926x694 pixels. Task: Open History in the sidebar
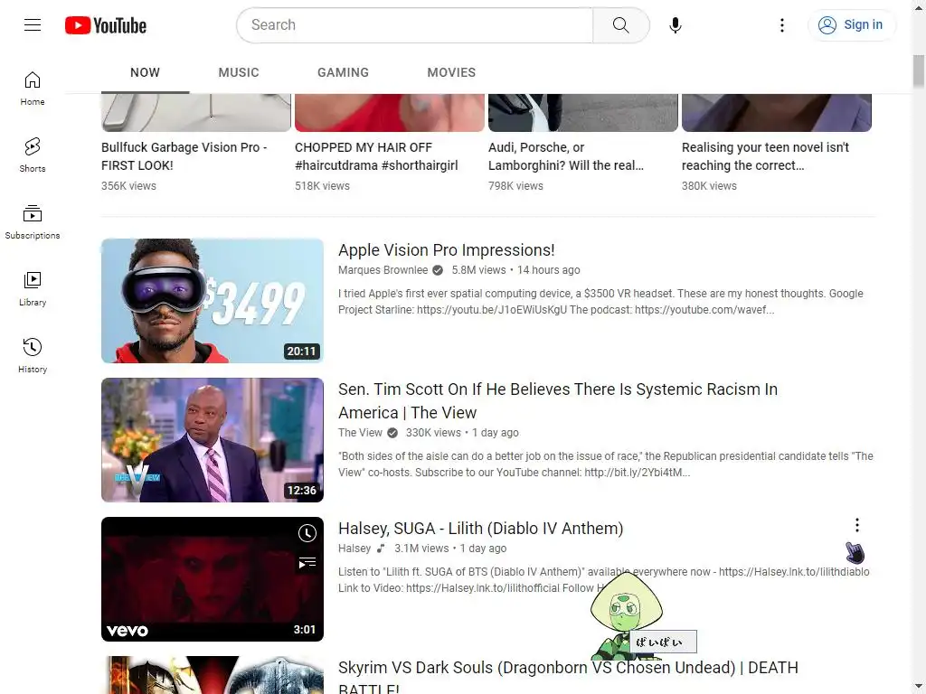(x=33, y=356)
